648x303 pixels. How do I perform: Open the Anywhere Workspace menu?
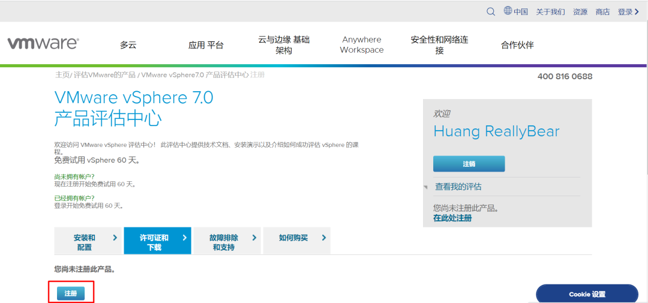(362, 45)
